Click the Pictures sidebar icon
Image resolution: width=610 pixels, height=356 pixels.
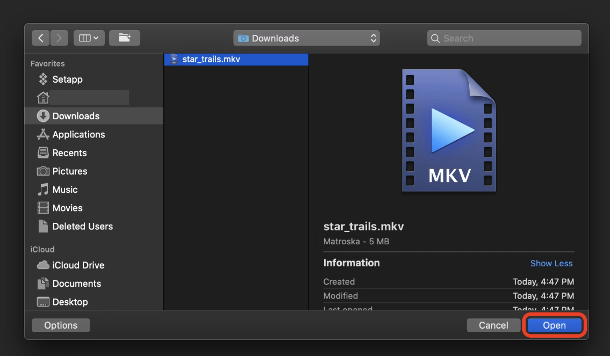coord(70,171)
